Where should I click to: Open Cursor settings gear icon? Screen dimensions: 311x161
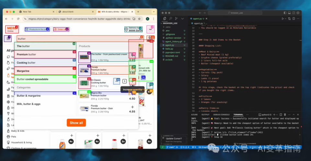[298, 13]
